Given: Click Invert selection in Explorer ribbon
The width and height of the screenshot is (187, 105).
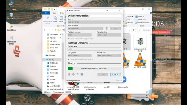Looking at the screenshot, I should tap(142, 23).
